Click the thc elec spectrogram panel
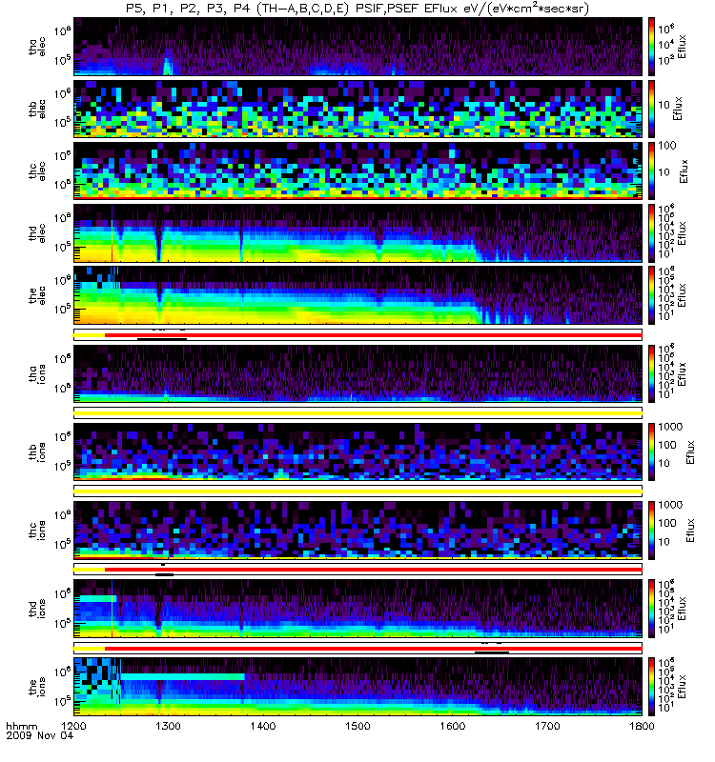 pos(358,171)
